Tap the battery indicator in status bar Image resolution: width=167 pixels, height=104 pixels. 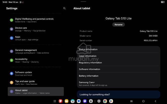click(163, 2)
